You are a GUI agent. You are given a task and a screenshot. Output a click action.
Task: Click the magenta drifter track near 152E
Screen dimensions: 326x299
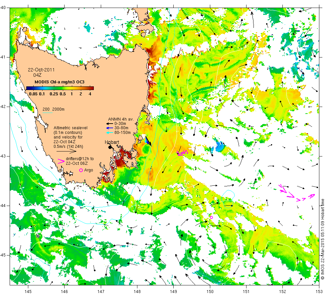point(297,193)
